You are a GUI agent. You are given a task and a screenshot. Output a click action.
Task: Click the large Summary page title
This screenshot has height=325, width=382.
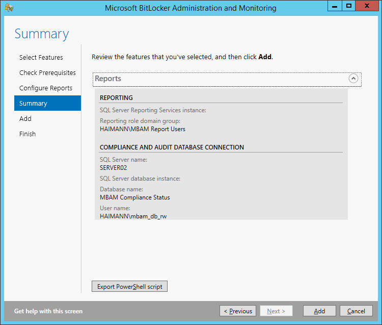coord(42,34)
